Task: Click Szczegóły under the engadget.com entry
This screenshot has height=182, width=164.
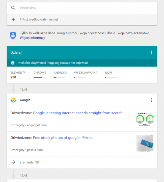Action: click(x=17, y=125)
